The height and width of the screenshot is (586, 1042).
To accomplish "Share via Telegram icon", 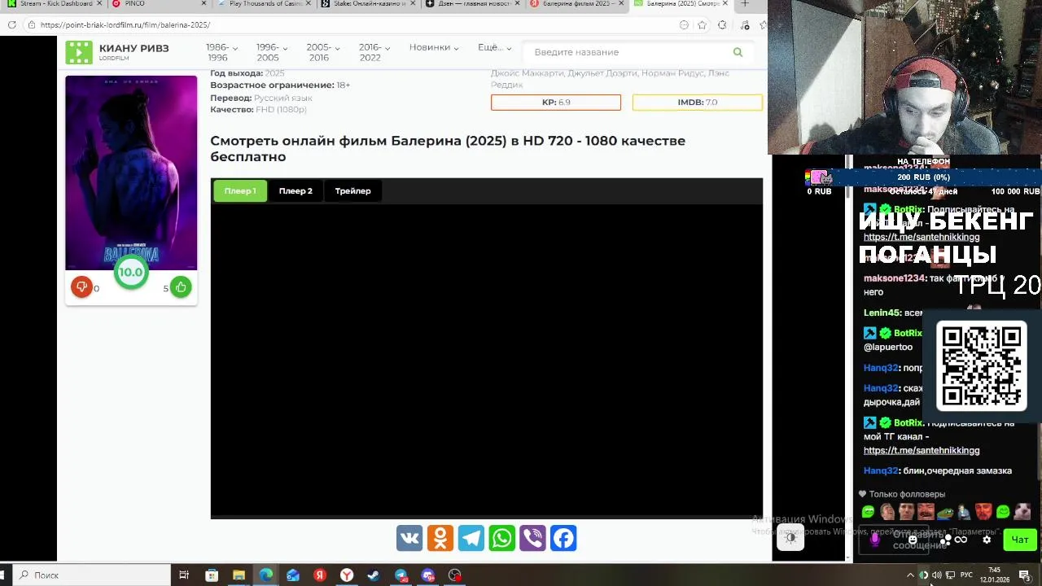I will pos(471,538).
